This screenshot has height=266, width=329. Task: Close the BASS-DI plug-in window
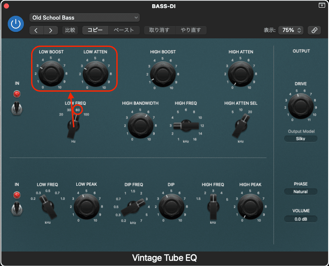(6, 6)
